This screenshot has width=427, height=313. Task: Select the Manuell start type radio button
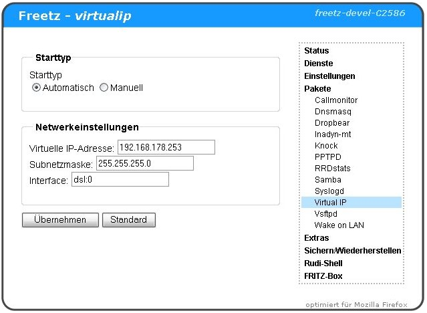click(104, 88)
